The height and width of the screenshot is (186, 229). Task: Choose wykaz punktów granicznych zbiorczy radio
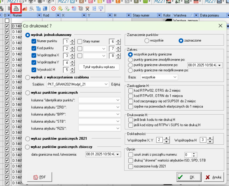point(28,147)
